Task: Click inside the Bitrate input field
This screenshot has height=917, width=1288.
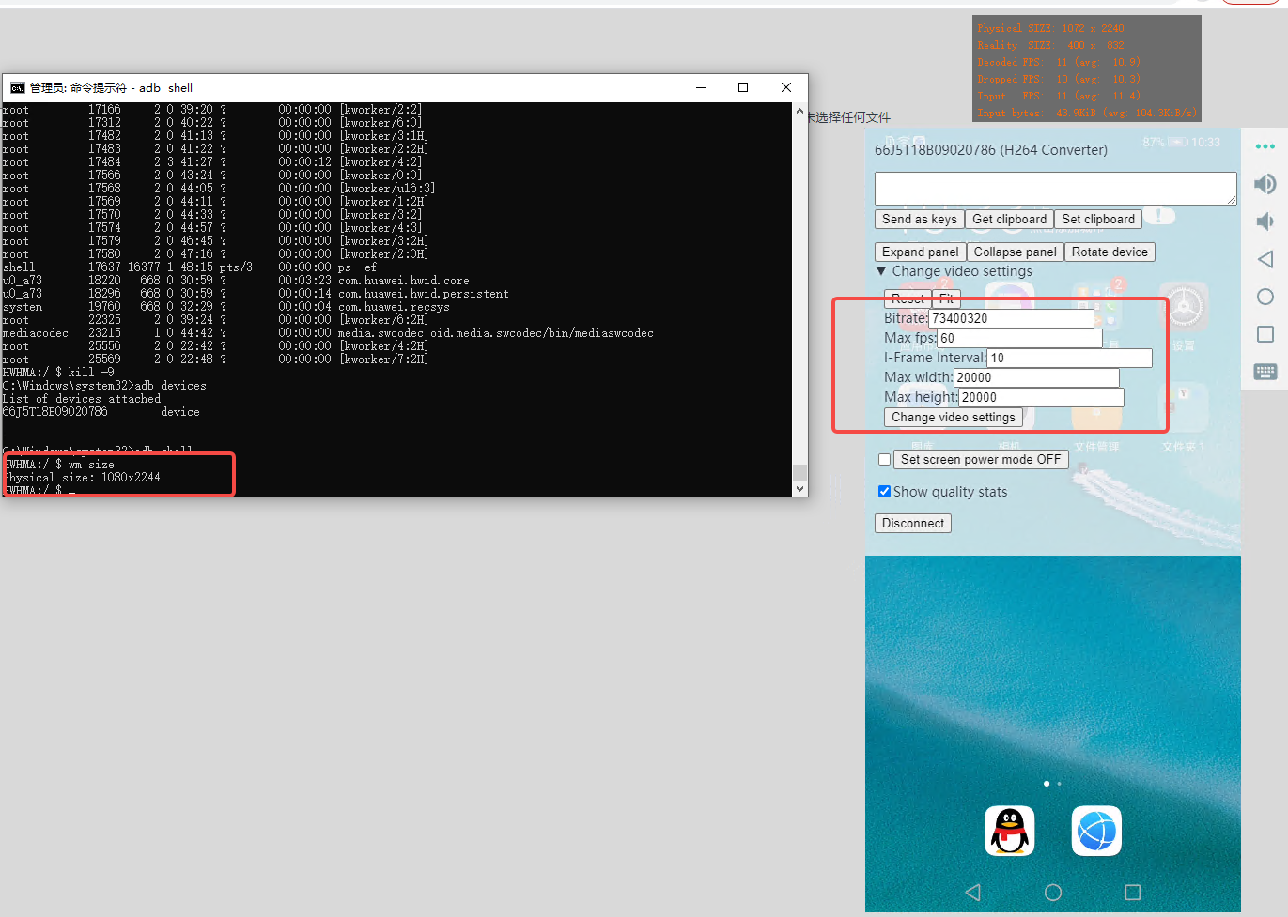Action: (x=1010, y=318)
